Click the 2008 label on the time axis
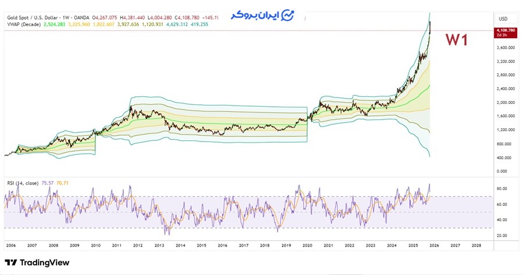This screenshot has height=275, width=523. coord(53,245)
